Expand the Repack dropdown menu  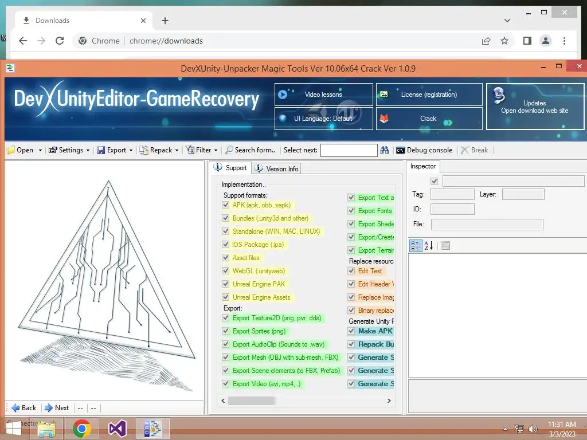[x=177, y=151]
